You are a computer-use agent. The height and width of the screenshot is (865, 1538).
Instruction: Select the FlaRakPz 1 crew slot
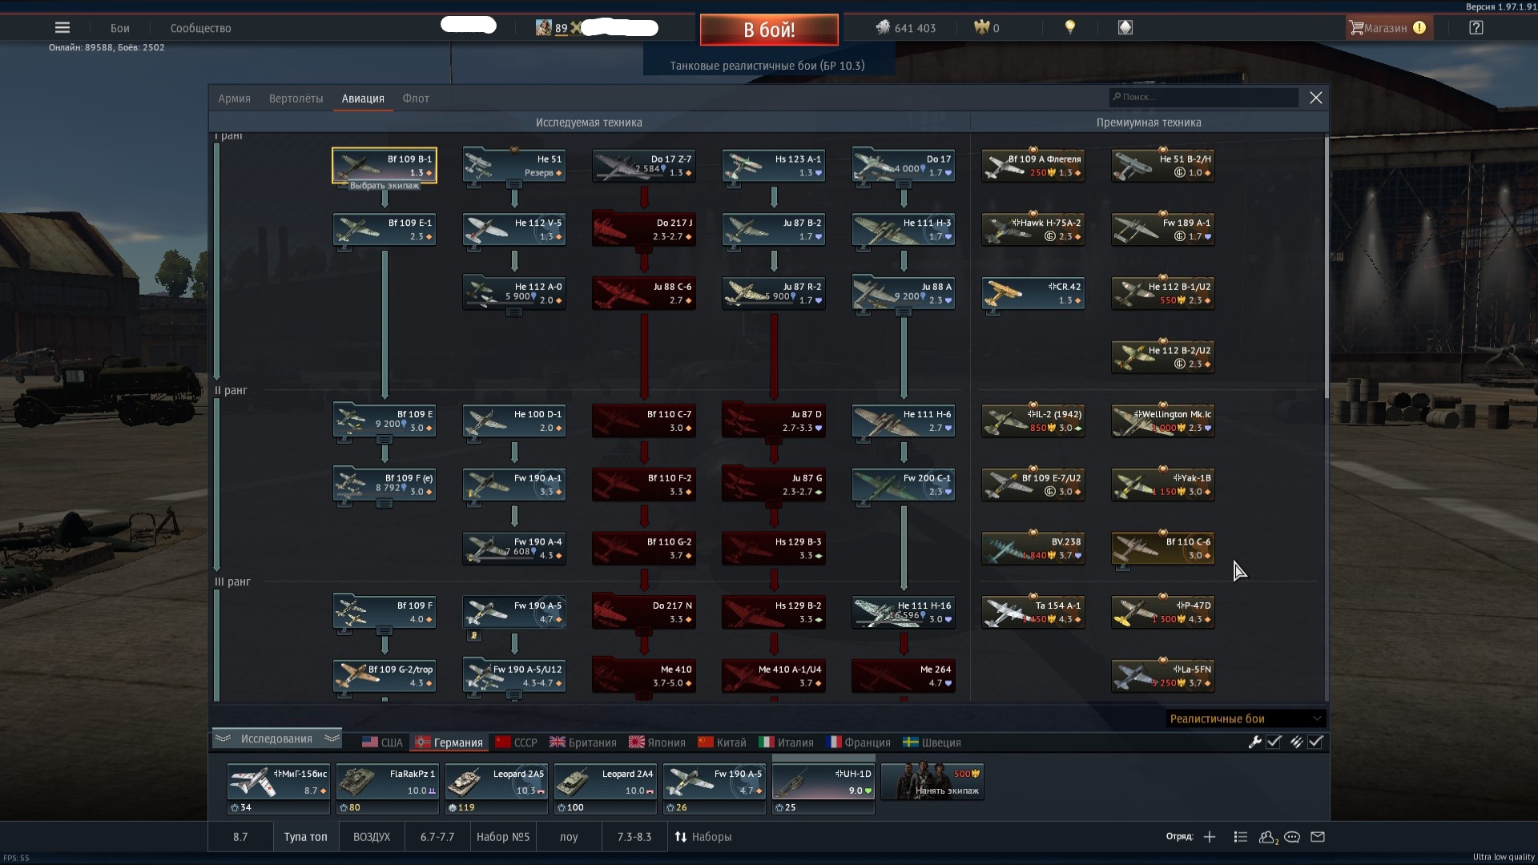(x=388, y=789)
